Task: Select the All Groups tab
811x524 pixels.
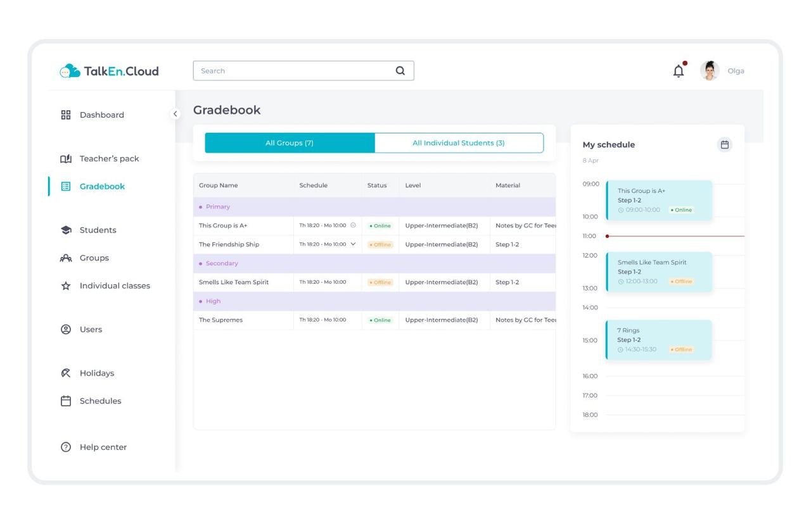Action: [x=290, y=142]
